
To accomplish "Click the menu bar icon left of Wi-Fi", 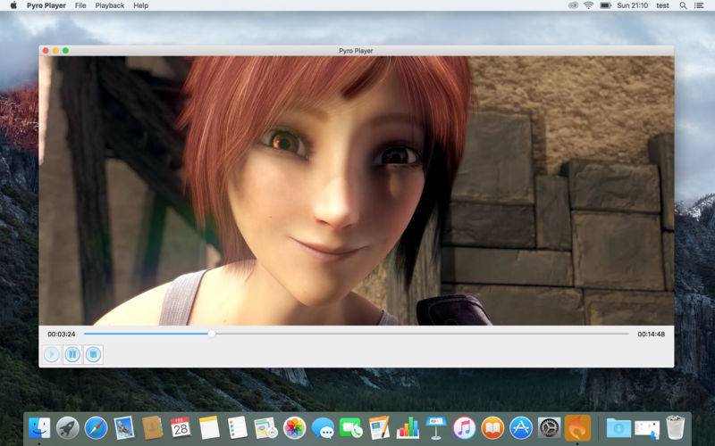I will [573, 5].
